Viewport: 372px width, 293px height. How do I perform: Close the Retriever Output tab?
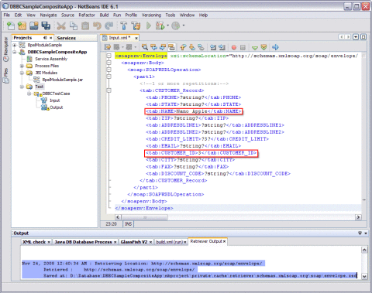224,241
